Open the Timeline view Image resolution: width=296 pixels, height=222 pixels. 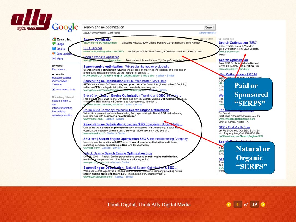click(x=57, y=85)
